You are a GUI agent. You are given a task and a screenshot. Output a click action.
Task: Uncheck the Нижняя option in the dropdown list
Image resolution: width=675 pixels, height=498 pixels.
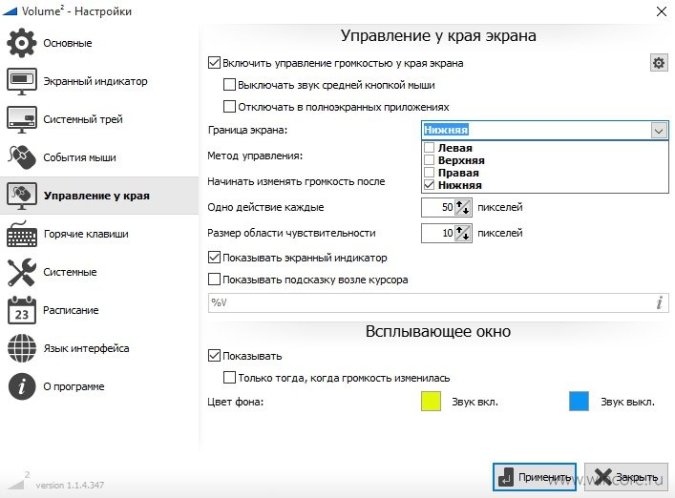click(429, 185)
